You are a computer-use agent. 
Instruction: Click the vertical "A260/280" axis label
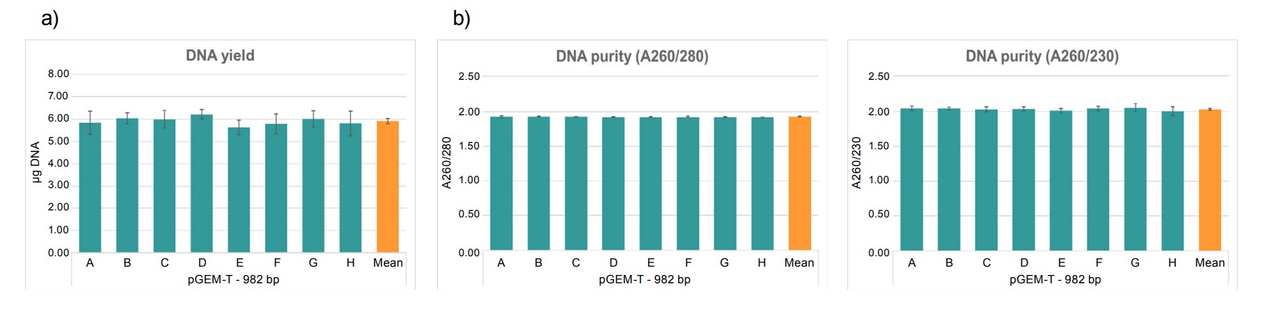click(447, 162)
